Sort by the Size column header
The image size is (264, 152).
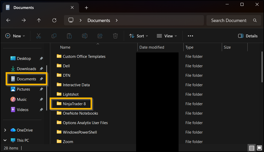[x=227, y=47]
